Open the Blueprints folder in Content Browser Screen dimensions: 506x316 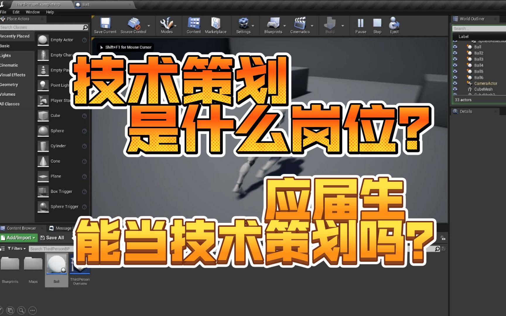10,264
